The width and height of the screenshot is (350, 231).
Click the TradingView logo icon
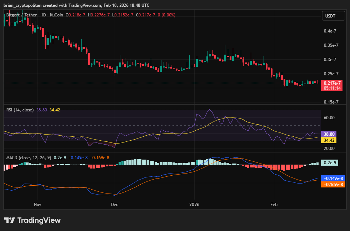9,220
